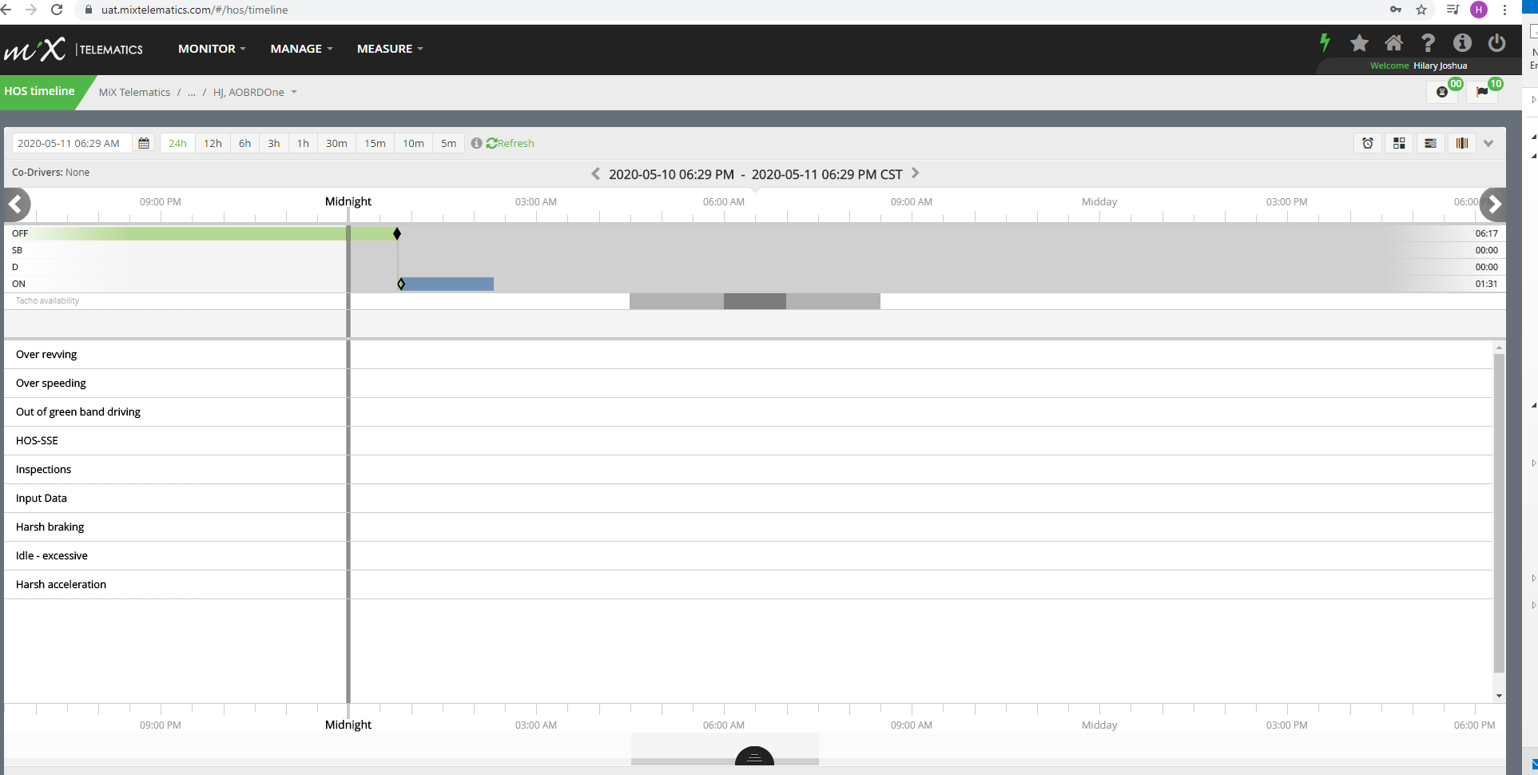Toggle the stacked rows view button

click(x=1430, y=144)
